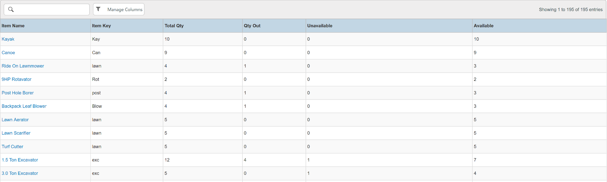Sort table by Item Key header
This screenshot has height=182, width=607.
click(101, 26)
